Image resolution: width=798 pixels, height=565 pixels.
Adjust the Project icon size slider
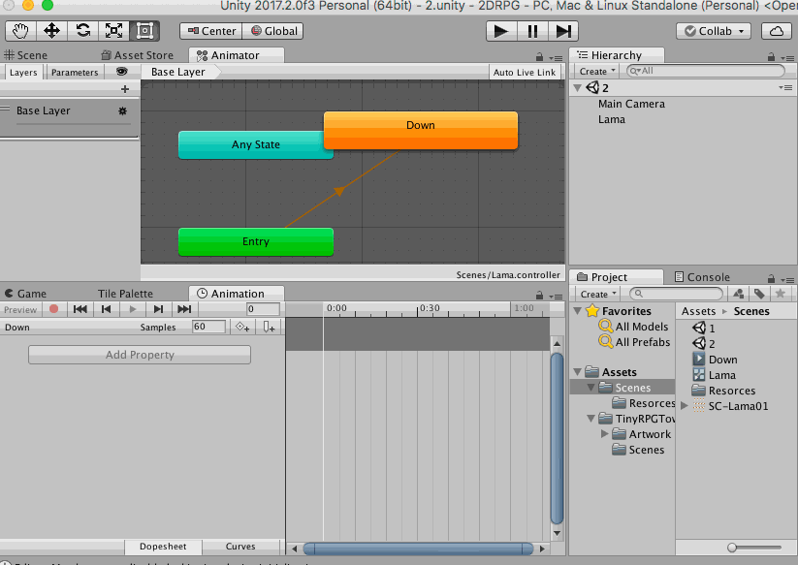pos(733,548)
